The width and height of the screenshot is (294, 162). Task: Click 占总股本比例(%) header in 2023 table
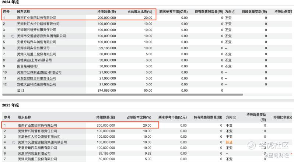point(139,117)
